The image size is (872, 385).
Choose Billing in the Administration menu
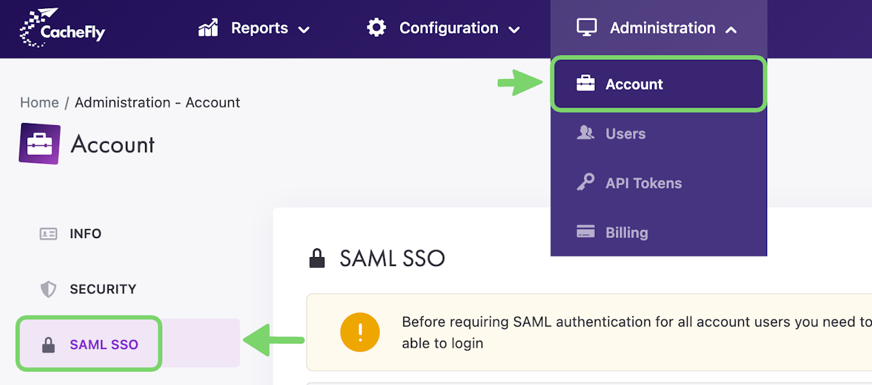pos(626,233)
